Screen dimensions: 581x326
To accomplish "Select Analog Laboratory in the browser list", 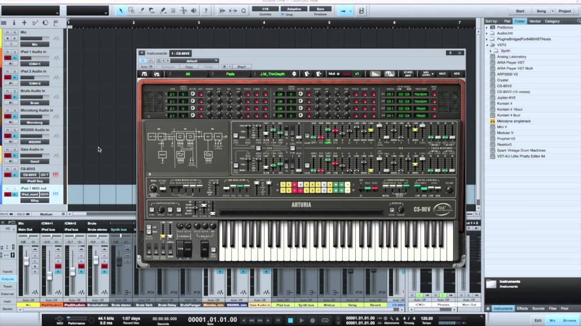I will pyautogui.click(x=512, y=57).
